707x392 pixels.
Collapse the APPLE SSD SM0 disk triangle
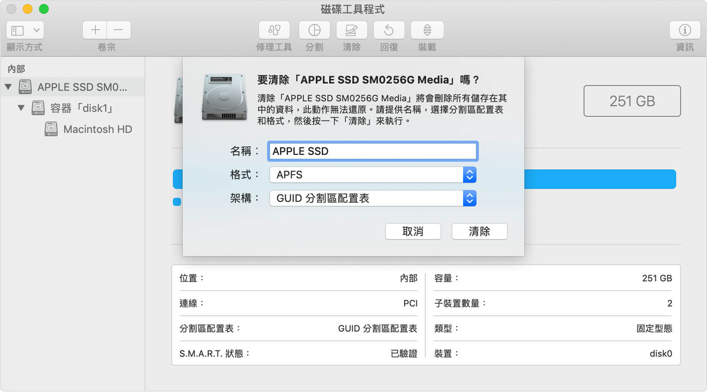8,86
